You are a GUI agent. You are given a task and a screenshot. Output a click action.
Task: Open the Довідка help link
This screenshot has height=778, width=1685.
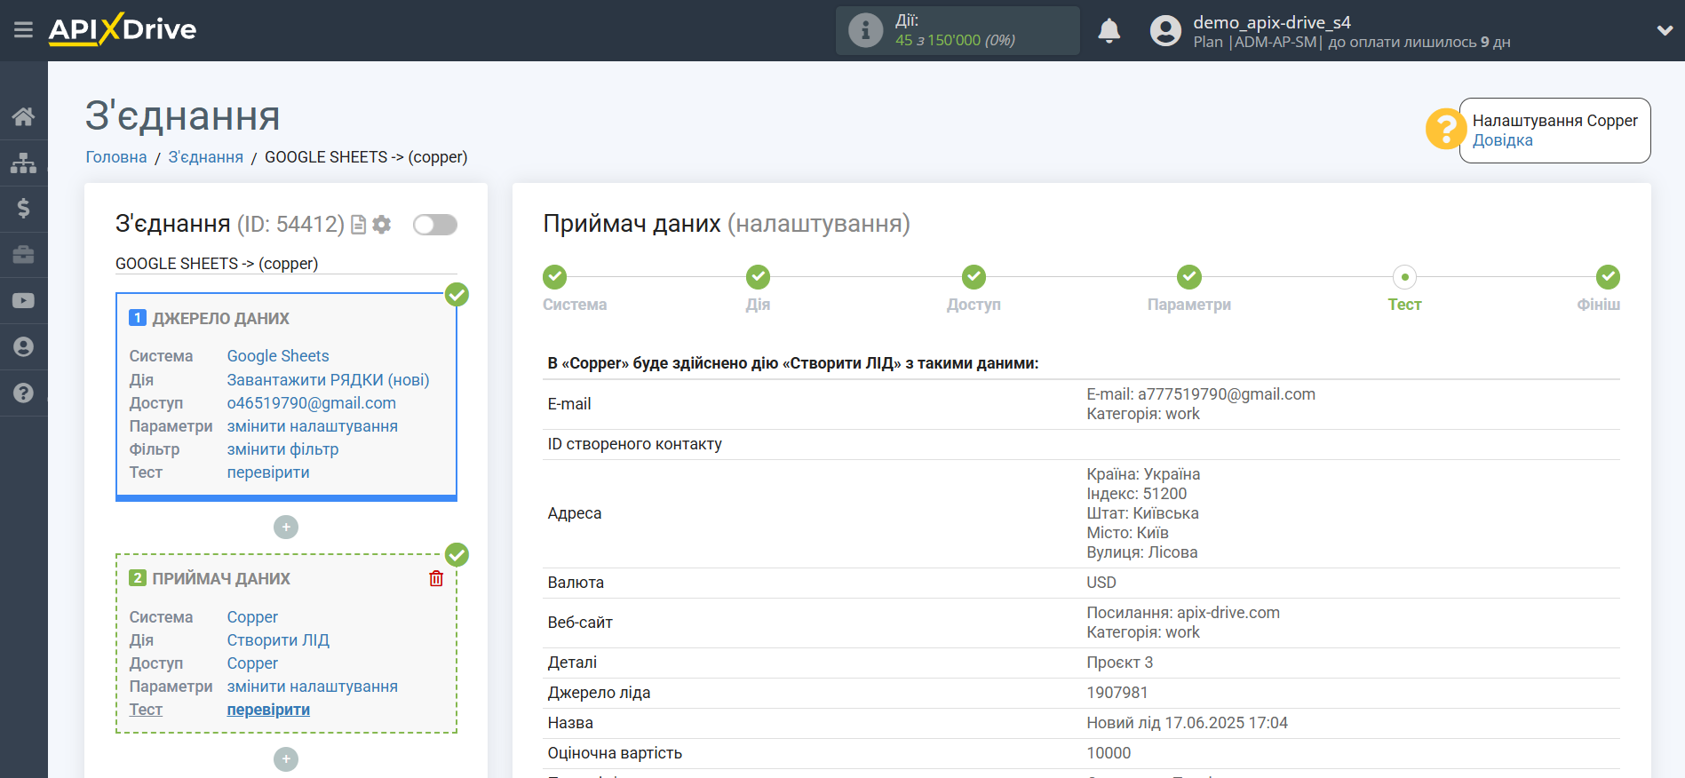(x=1502, y=140)
